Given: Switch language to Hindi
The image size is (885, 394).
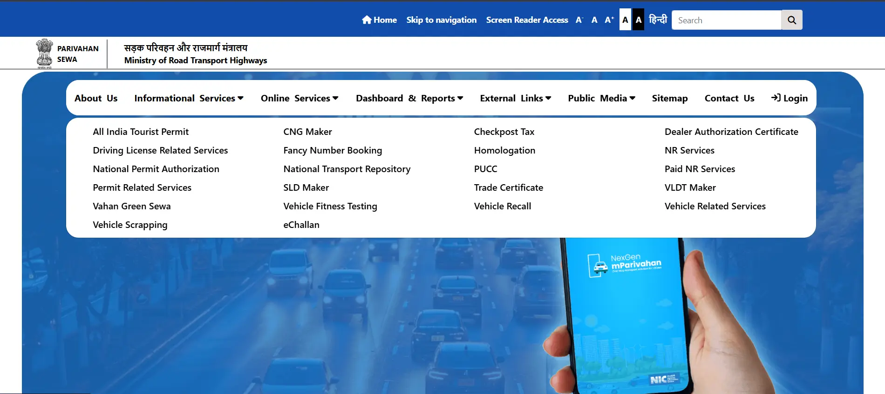Looking at the screenshot, I should tap(658, 20).
